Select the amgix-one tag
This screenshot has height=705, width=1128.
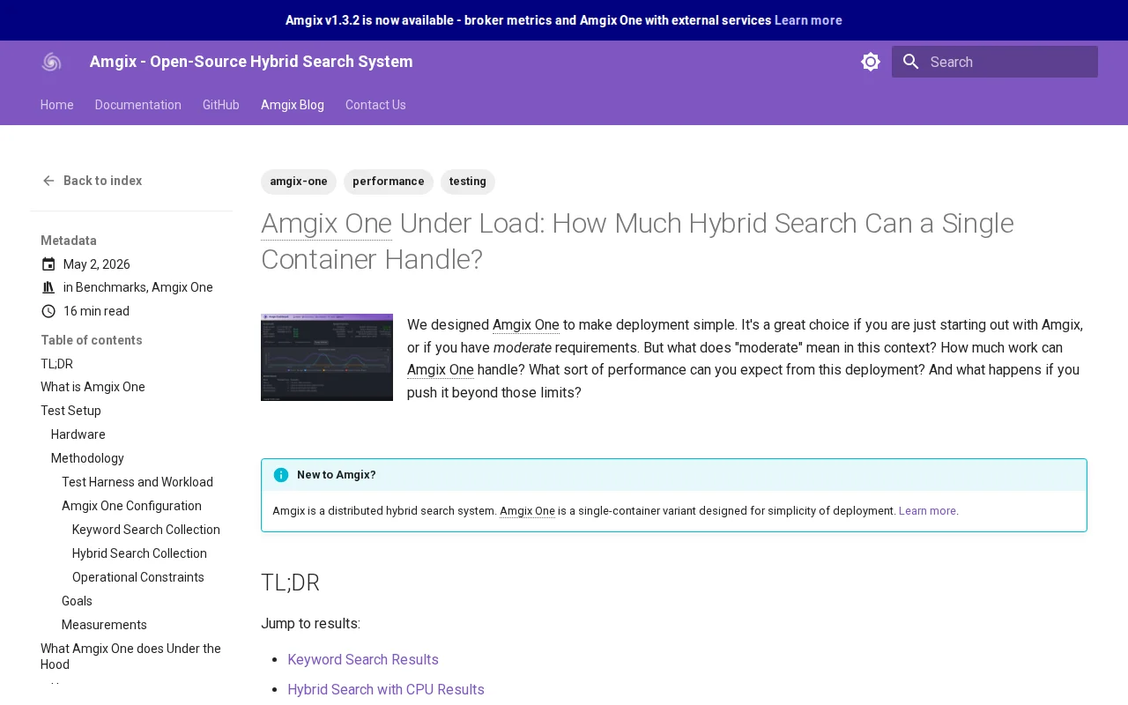pyautogui.click(x=299, y=182)
